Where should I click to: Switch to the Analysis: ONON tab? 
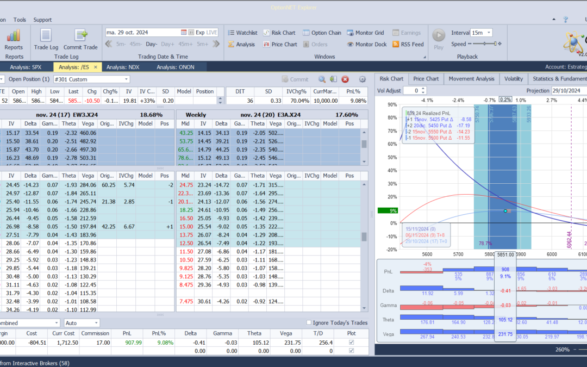pyautogui.click(x=175, y=67)
